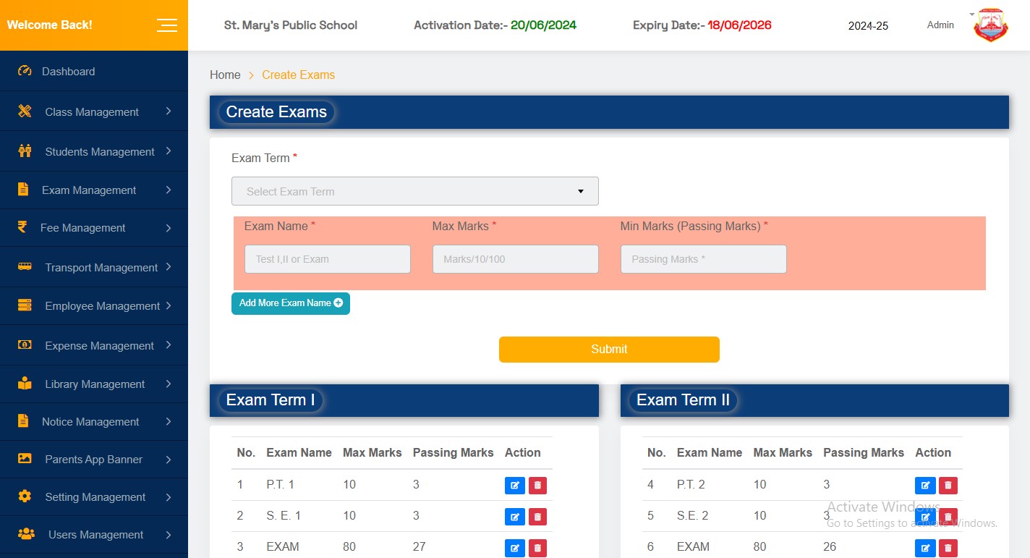This screenshot has height=558, width=1030.
Task: Open the Admin account dropdown
Action: [940, 25]
